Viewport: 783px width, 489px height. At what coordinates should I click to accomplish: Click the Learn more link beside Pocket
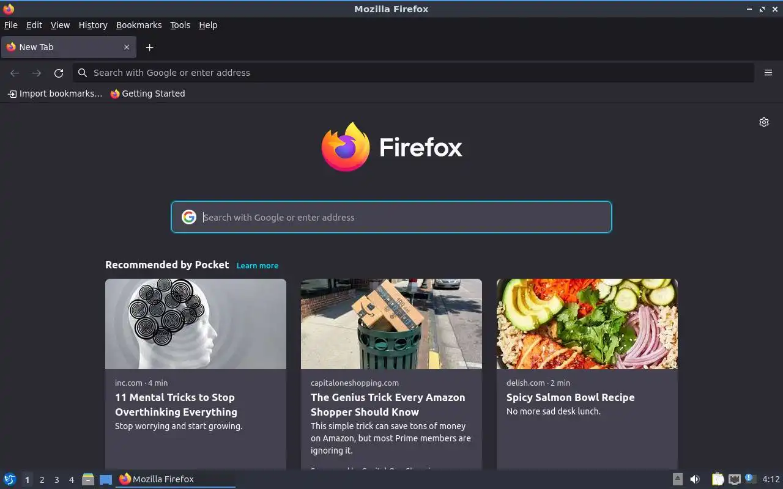click(x=258, y=265)
